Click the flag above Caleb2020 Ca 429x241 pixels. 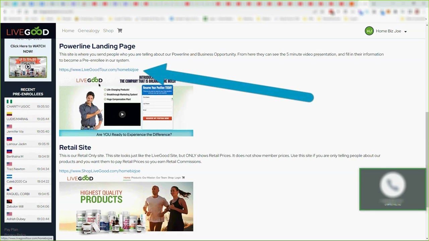(x=9, y=176)
